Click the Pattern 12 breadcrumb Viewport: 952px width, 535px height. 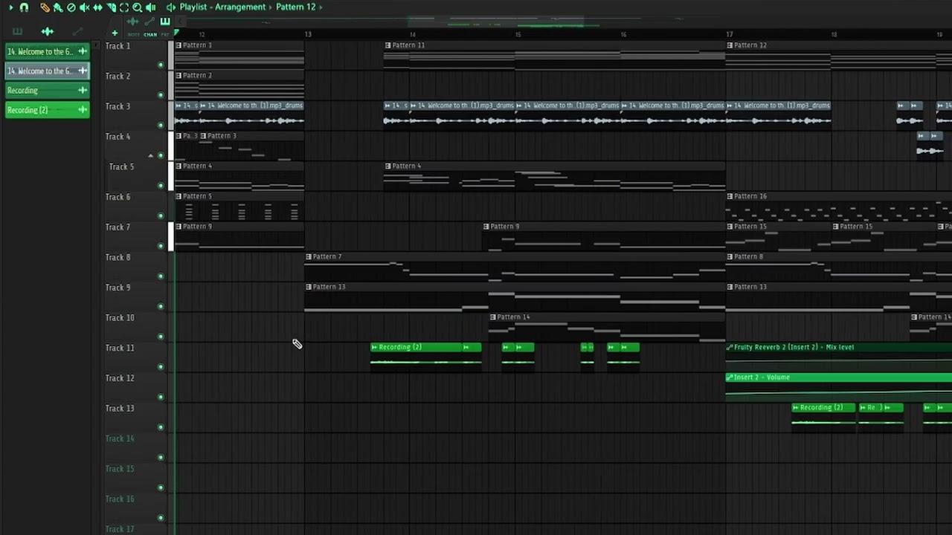[296, 7]
